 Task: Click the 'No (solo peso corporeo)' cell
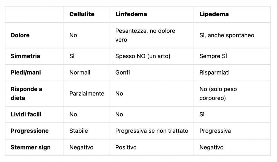(218, 93)
